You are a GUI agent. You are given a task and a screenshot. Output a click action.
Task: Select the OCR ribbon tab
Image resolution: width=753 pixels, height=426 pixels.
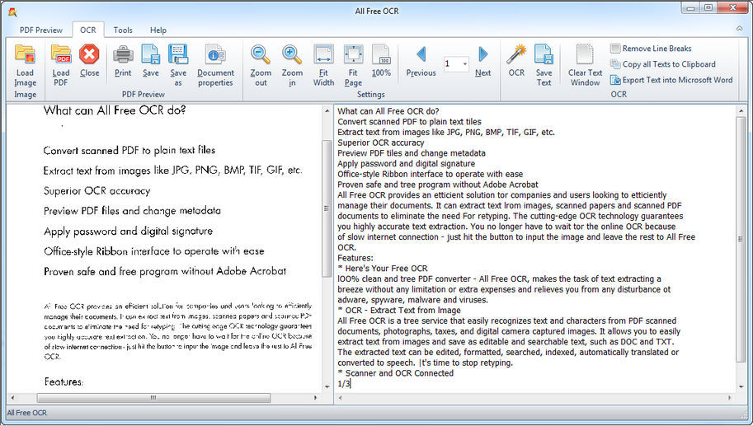pyautogui.click(x=88, y=30)
